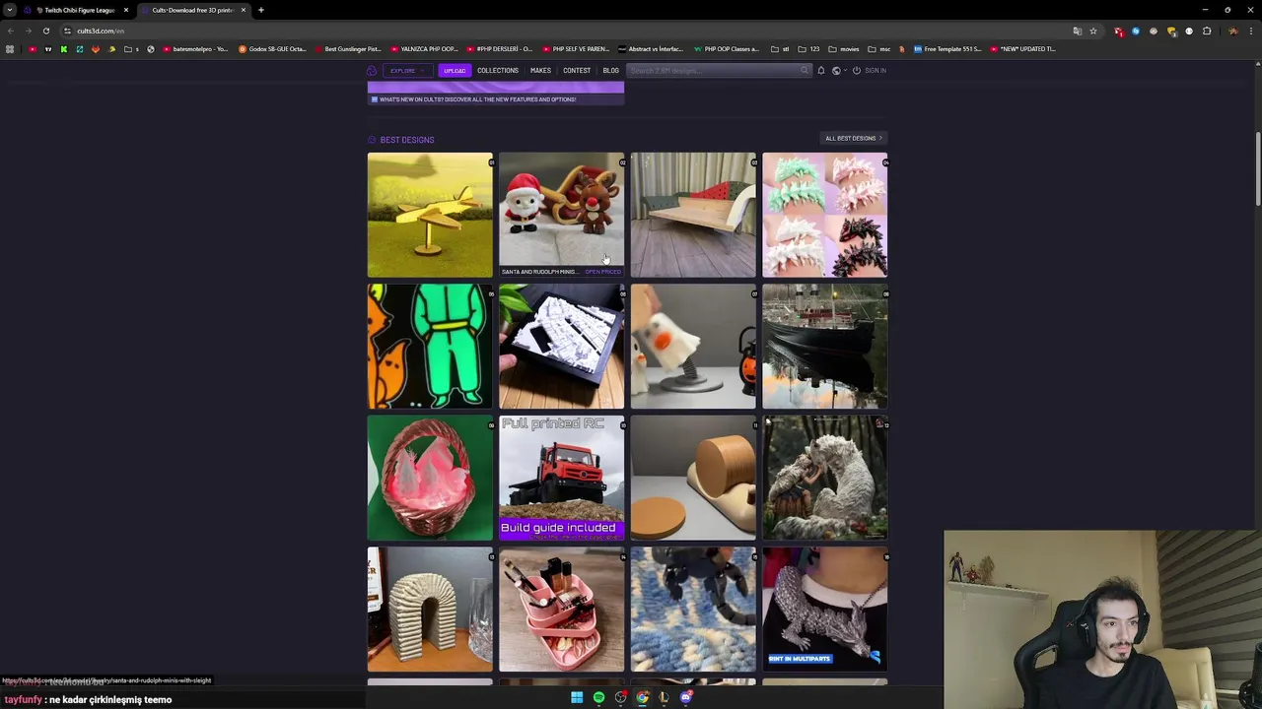Open the tab search dropdown arrow
Viewport: 1262px width, 709px height.
pos(10,10)
